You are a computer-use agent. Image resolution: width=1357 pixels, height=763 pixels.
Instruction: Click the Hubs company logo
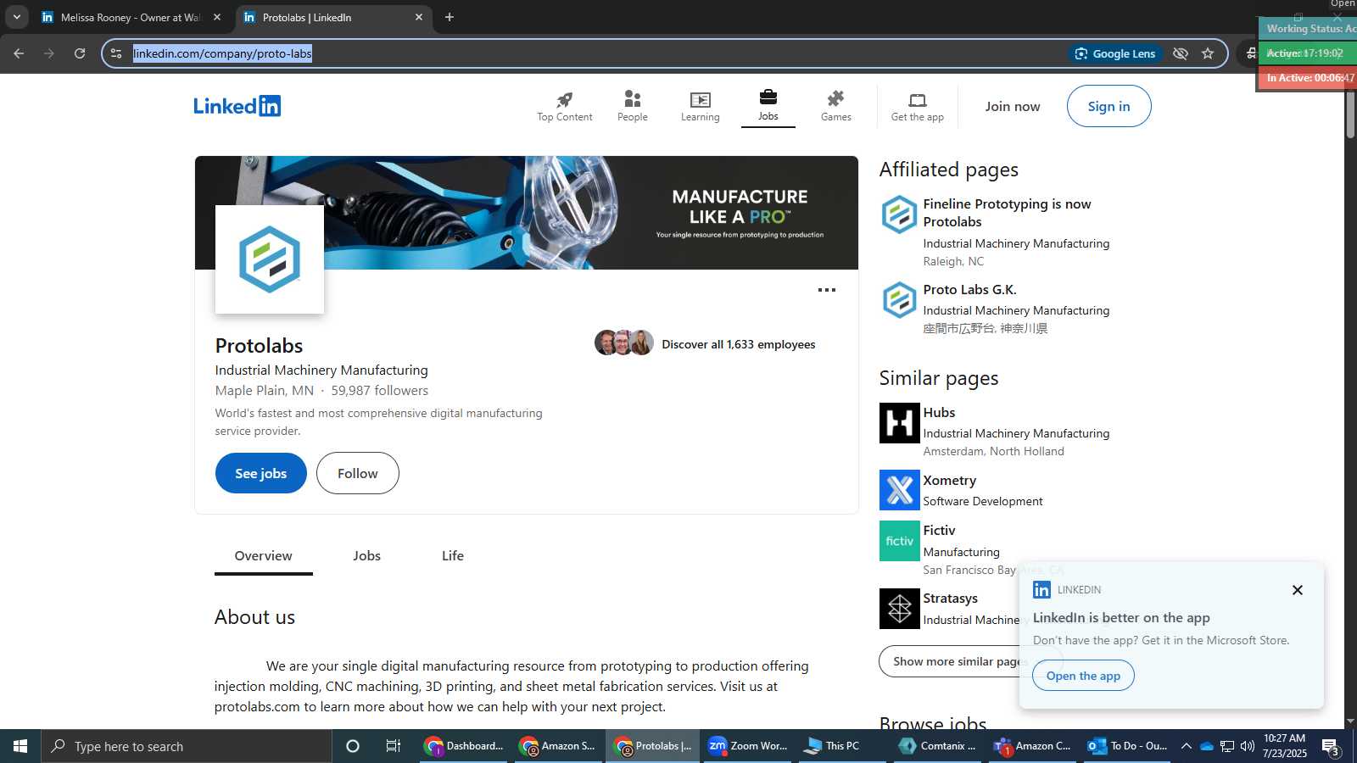(899, 423)
